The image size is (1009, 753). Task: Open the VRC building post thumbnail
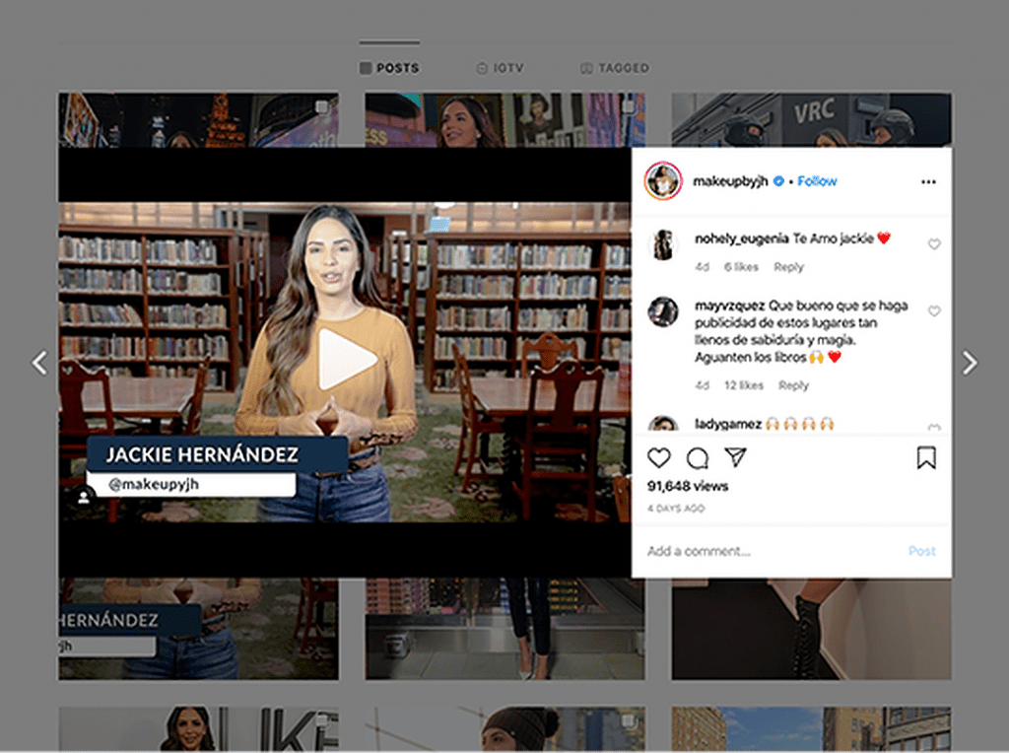tap(812, 119)
